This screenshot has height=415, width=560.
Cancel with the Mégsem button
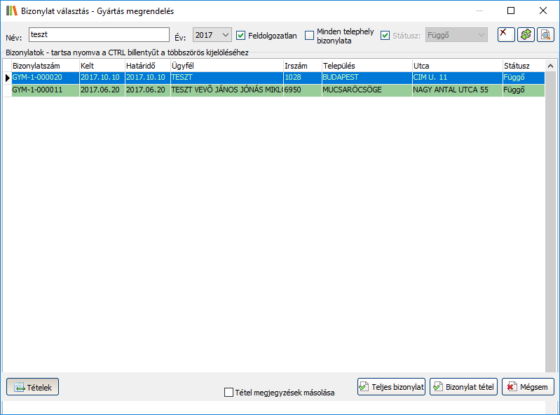coord(528,386)
